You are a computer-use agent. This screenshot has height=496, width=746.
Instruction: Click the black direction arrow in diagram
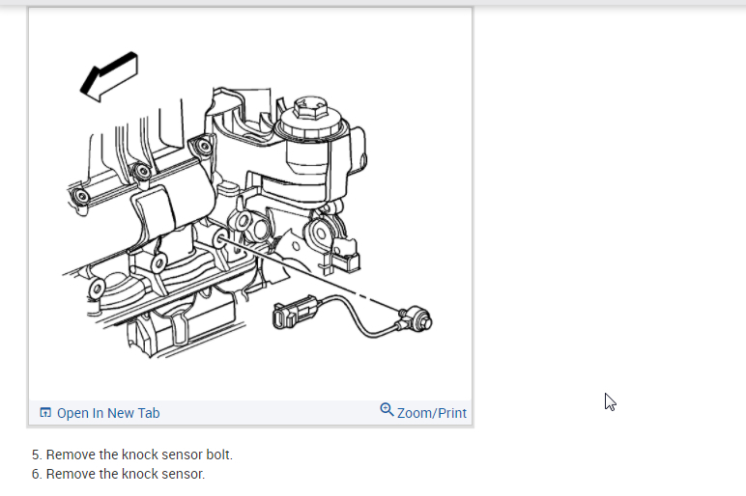click(x=109, y=76)
